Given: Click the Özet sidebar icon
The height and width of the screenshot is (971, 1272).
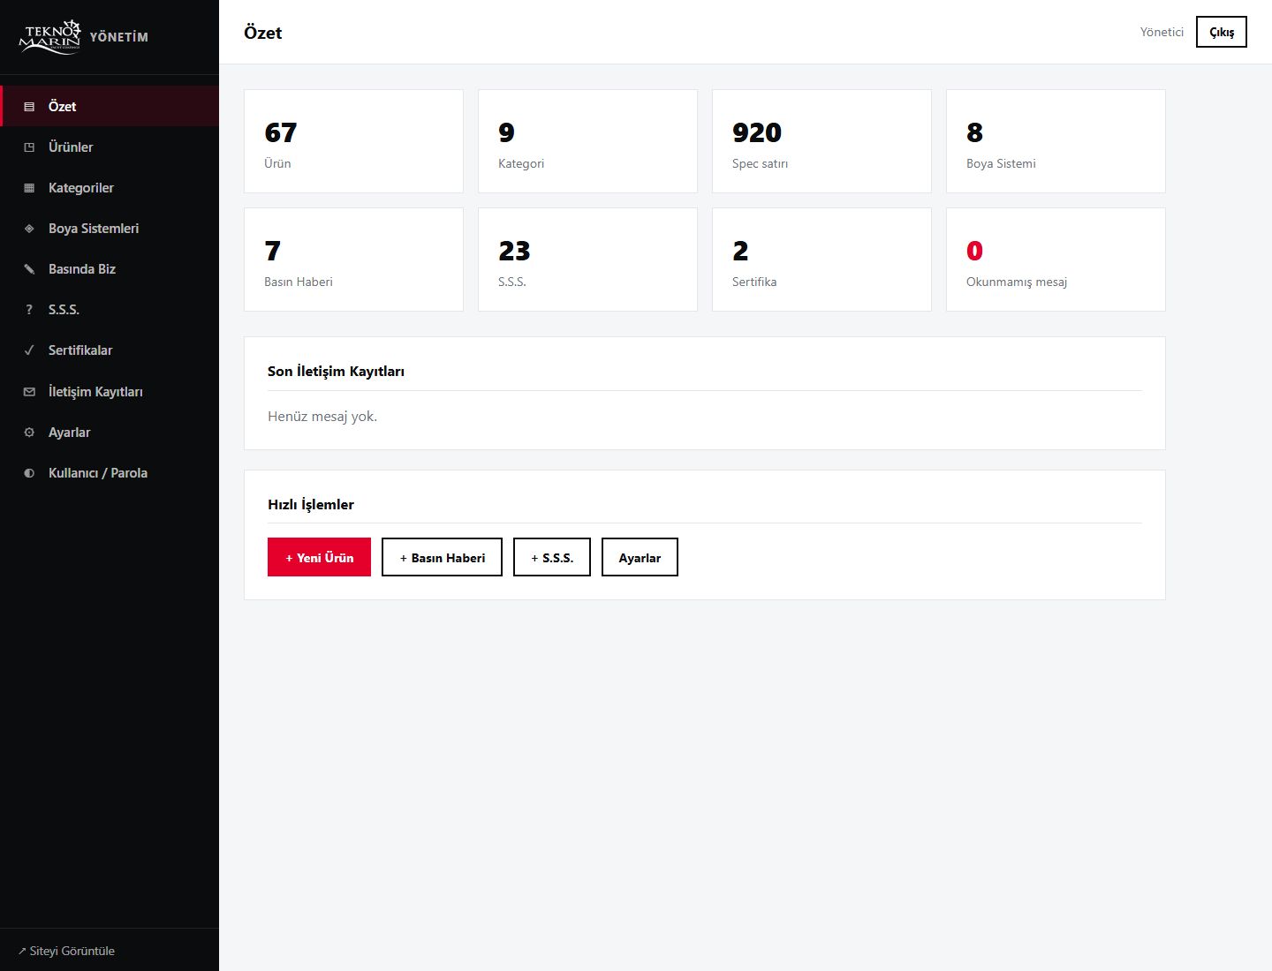Looking at the screenshot, I should point(29,107).
